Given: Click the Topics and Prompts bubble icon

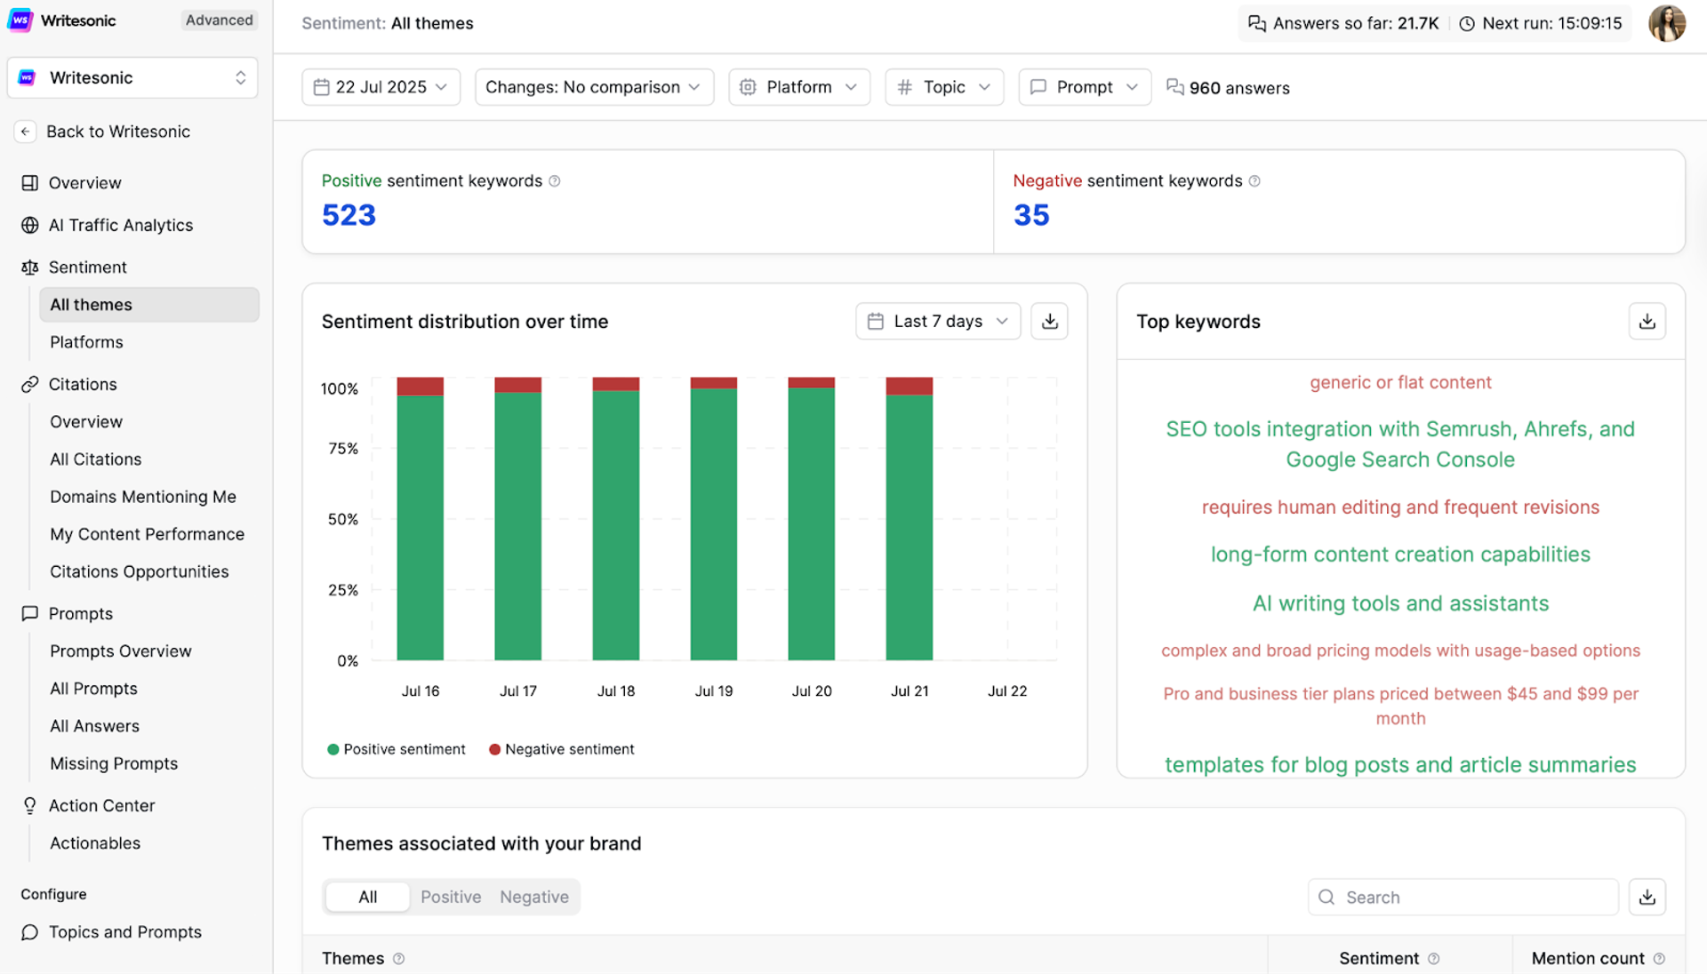Looking at the screenshot, I should coord(29,932).
